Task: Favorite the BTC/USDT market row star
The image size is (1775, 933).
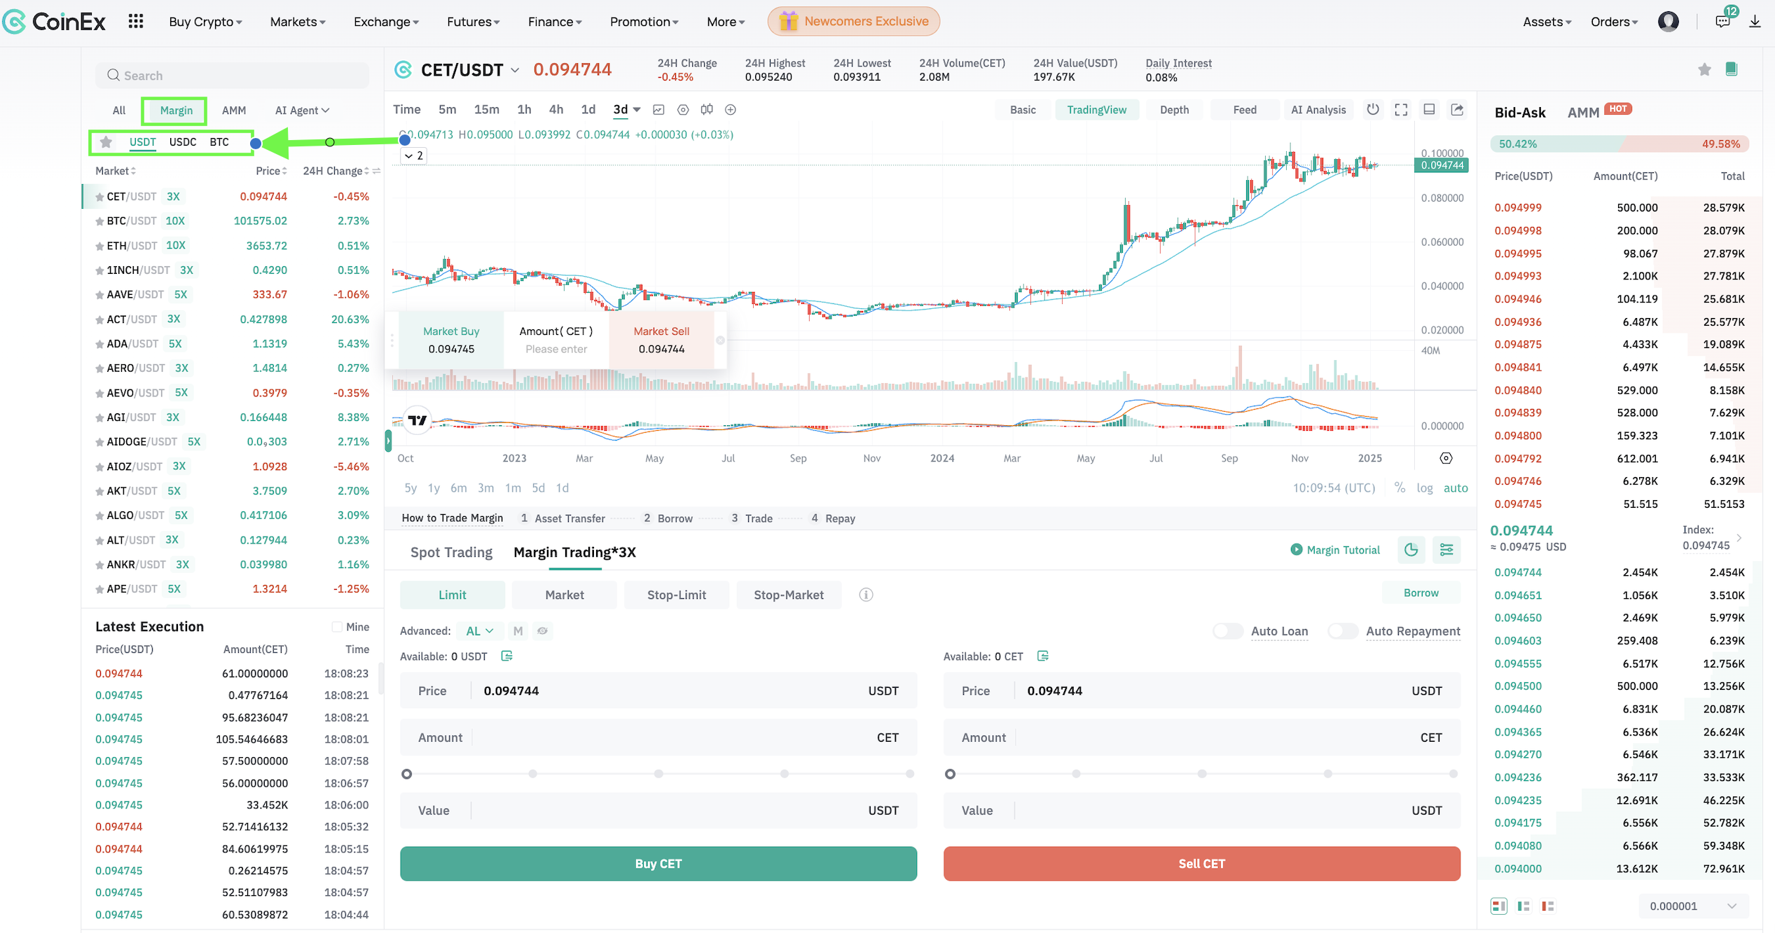Action: (x=99, y=221)
